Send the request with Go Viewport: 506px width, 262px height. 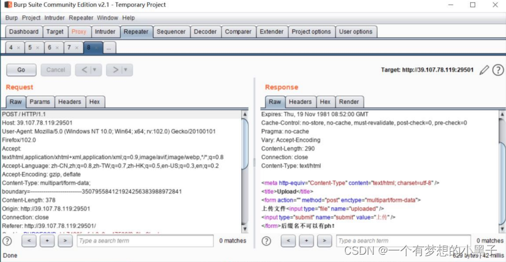point(21,70)
